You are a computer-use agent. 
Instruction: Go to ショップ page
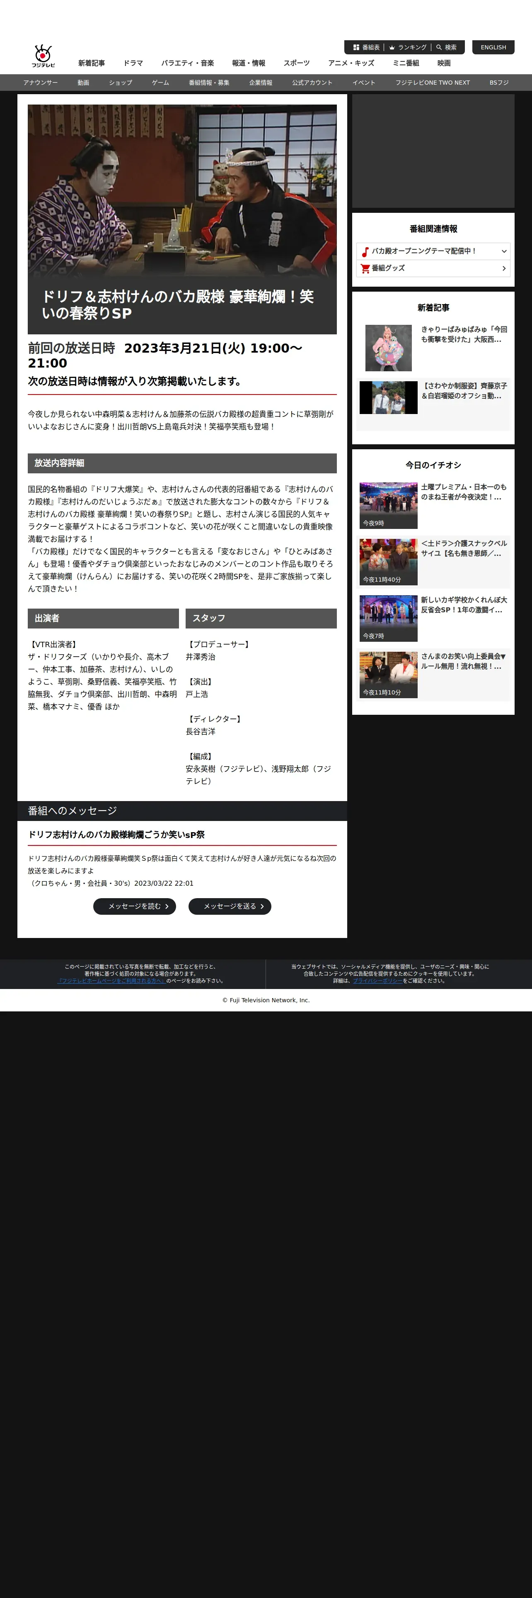(121, 83)
